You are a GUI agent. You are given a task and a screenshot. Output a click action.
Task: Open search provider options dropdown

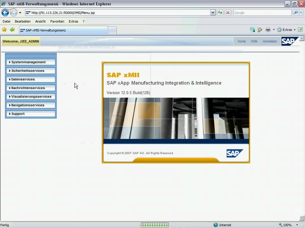click(x=301, y=13)
